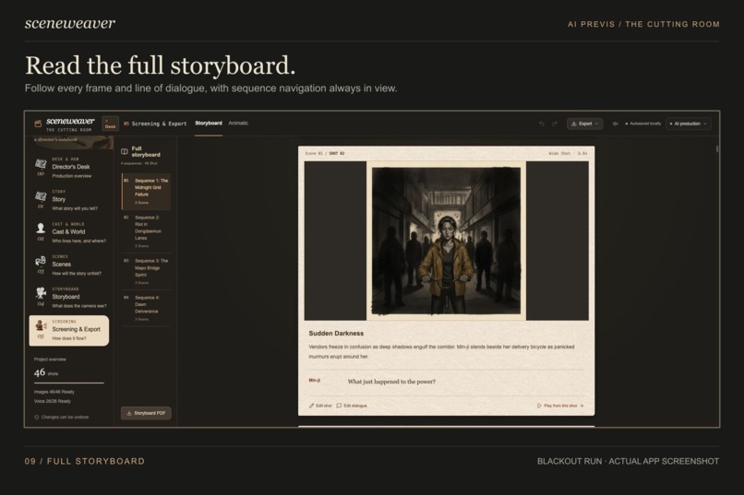Click the clapperboard logo icon beside sceneweaver
Image resolution: width=744 pixels, height=495 pixels.
(x=38, y=124)
